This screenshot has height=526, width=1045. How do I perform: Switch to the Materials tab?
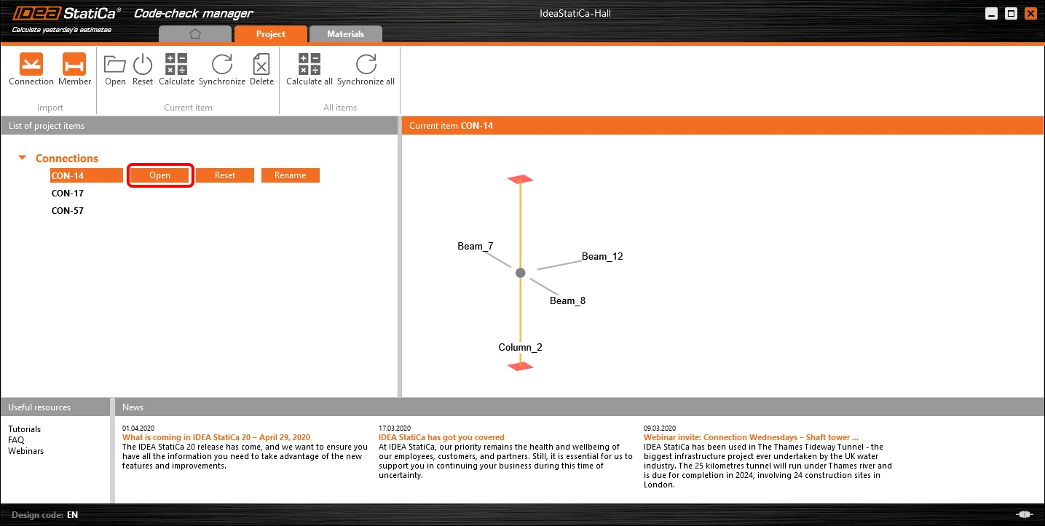[x=345, y=34]
